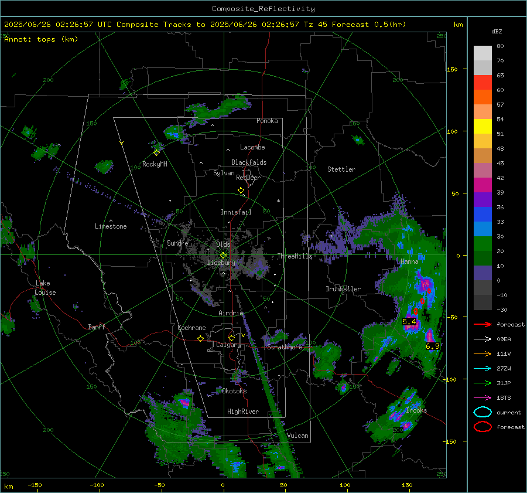Click the Drumheller map label
The height and width of the screenshot is (493, 527).
click(x=343, y=289)
